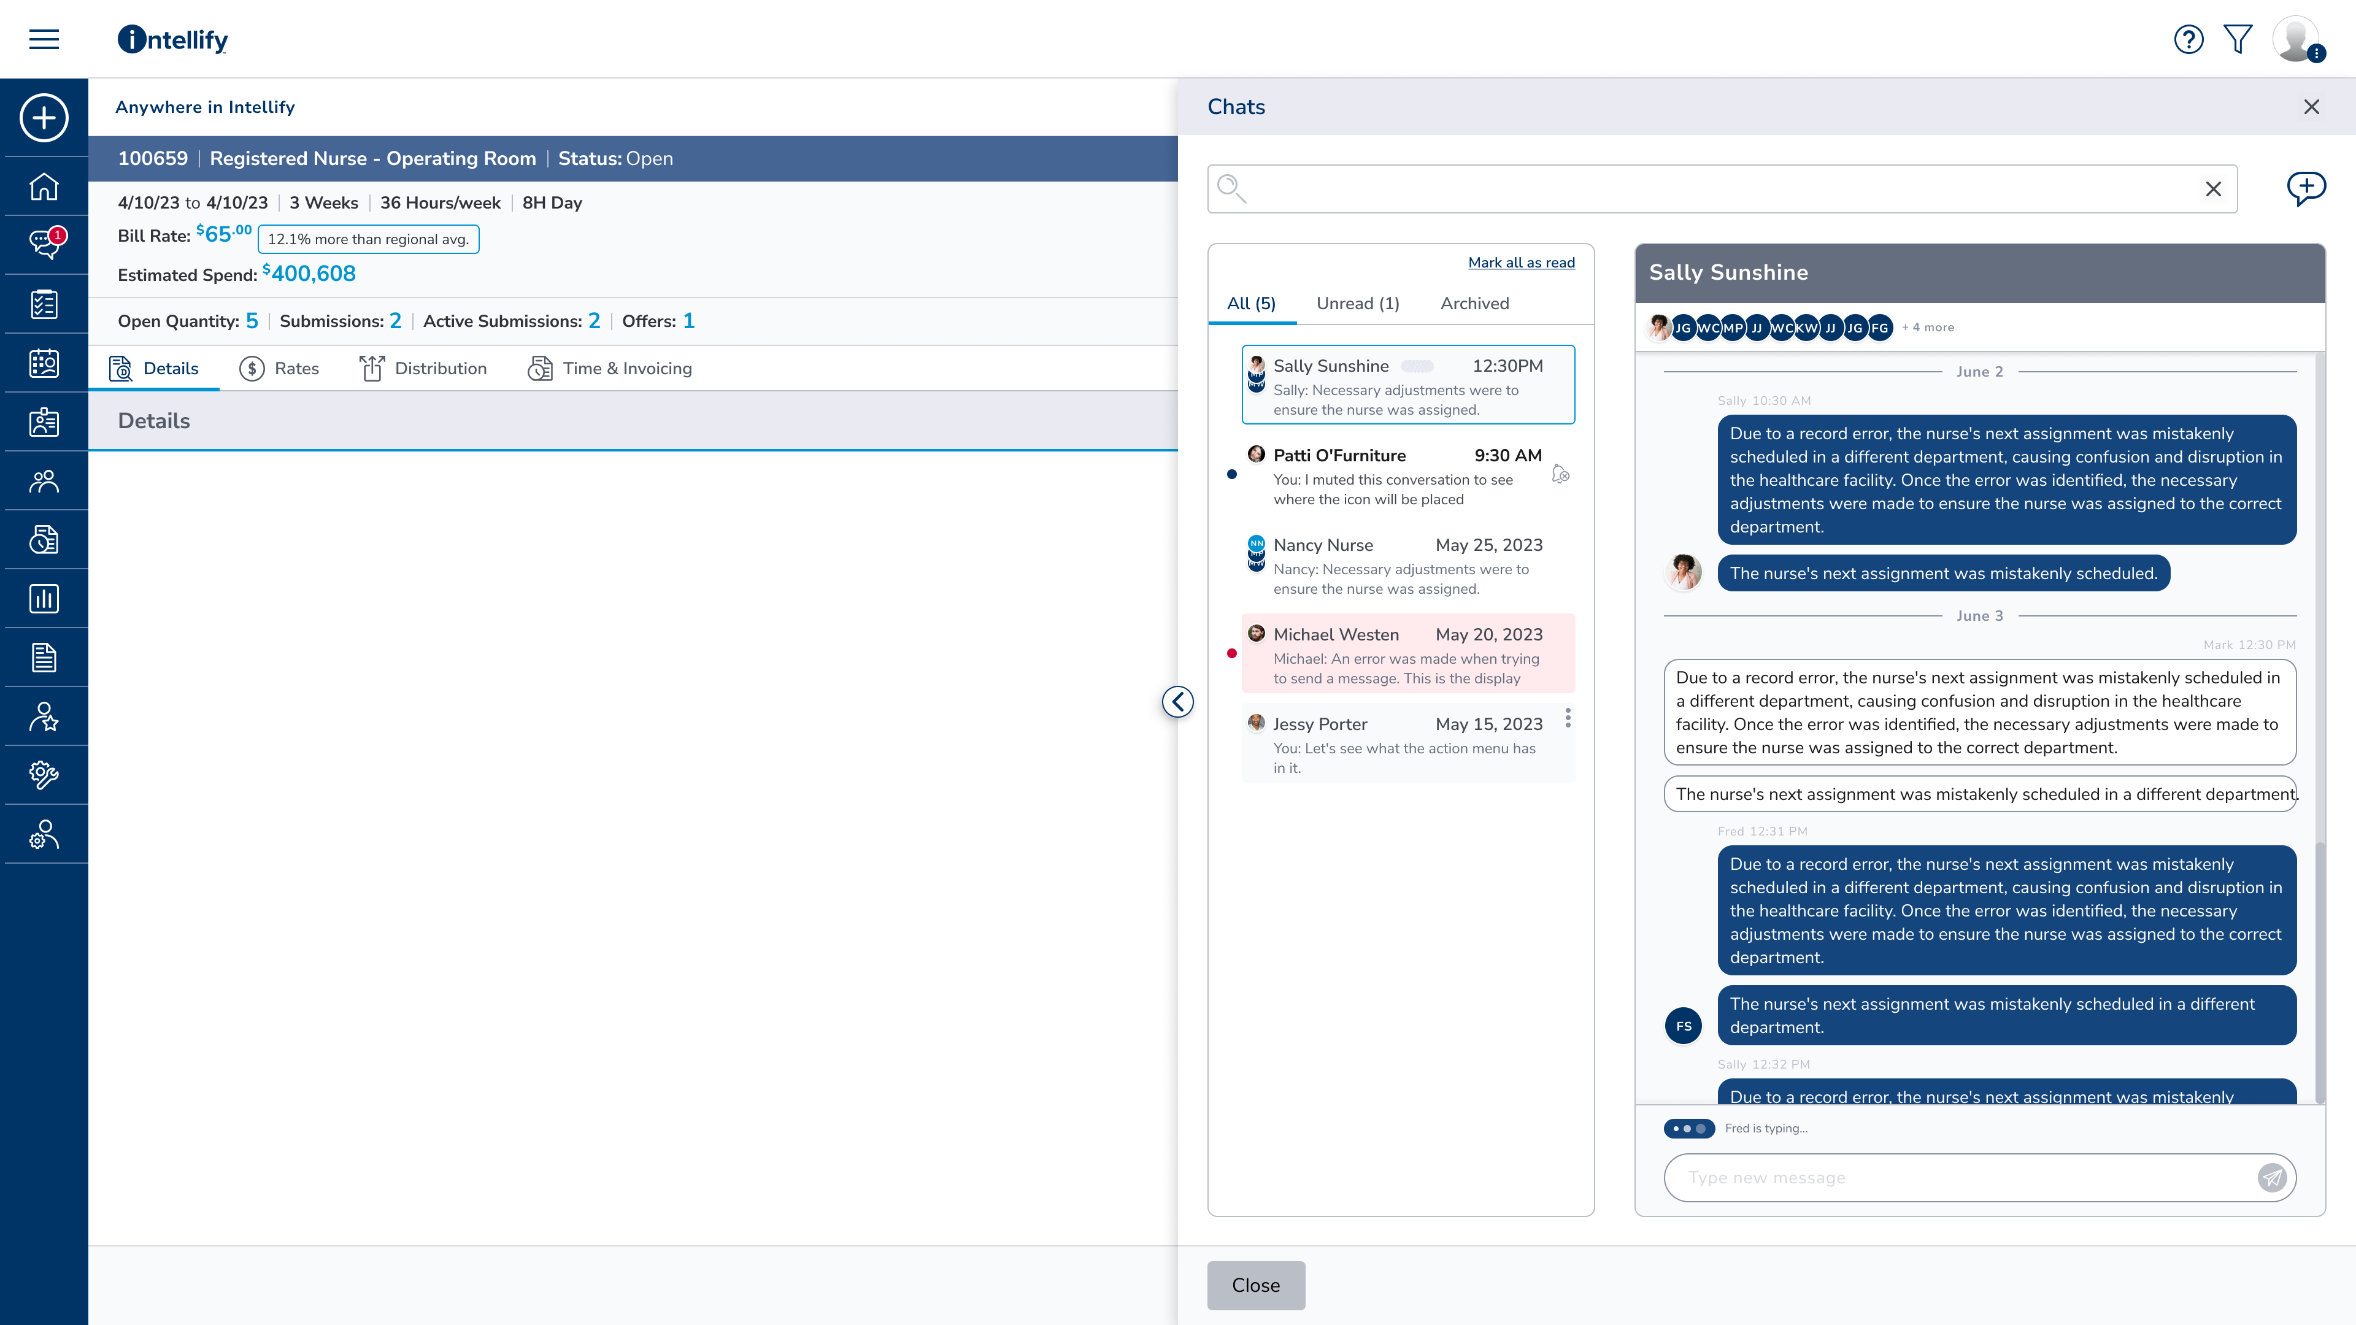This screenshot has height=1325, width=2356.
Task: Open the calendar schedule icon in sidebar
Action: click(43, 362)
